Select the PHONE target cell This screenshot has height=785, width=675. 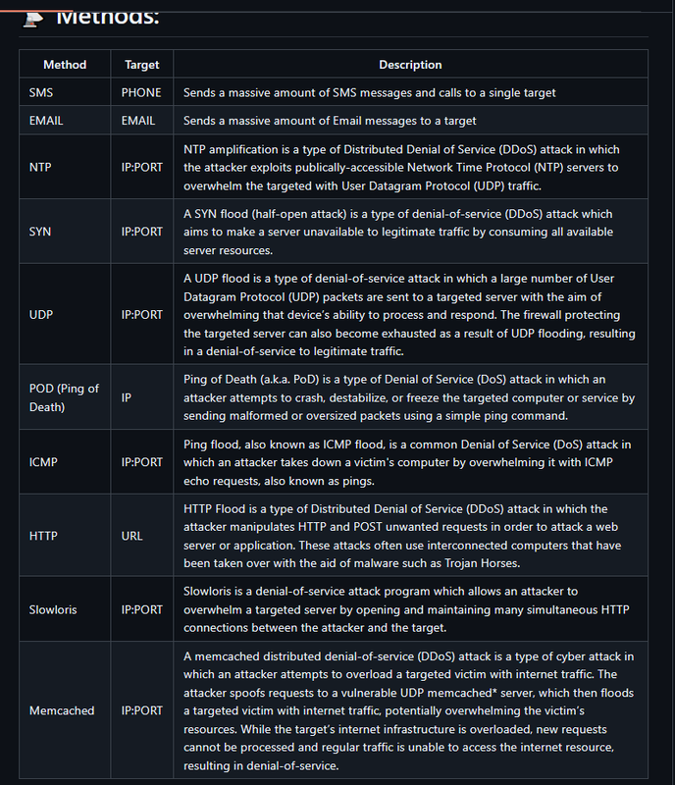click(141, 92)
